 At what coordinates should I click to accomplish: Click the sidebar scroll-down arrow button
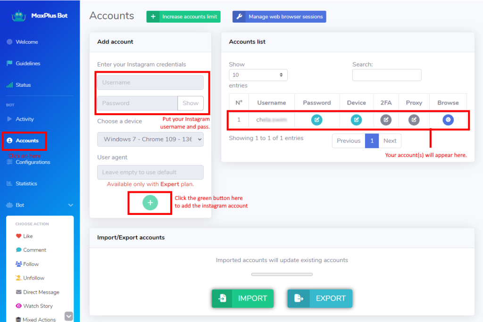coord(69,316)
